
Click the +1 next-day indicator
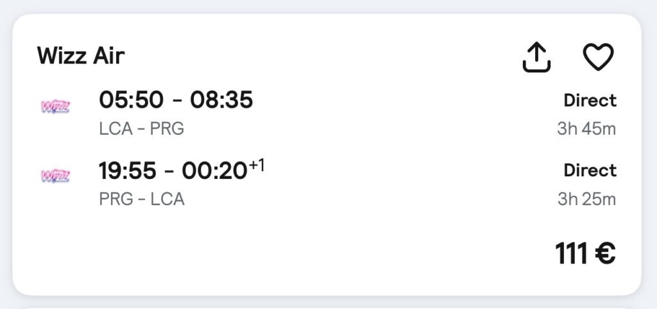click(x=257, y=166)
